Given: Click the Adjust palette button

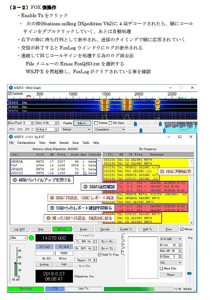Looking at the screenshot, I should pyautogui.click(x=82, y=123).
